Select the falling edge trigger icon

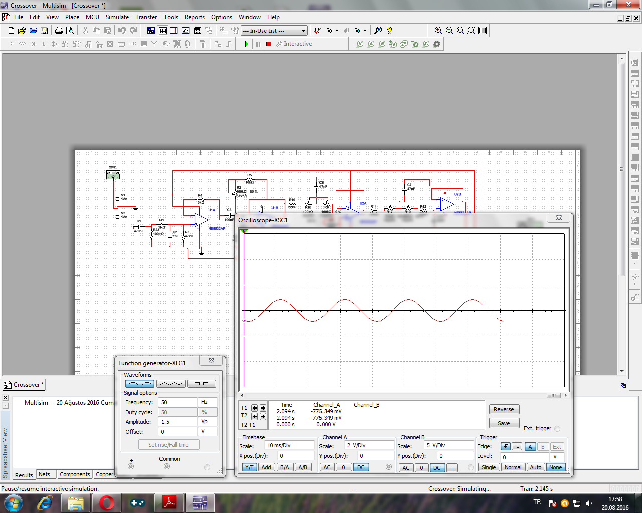click(517, 447)
